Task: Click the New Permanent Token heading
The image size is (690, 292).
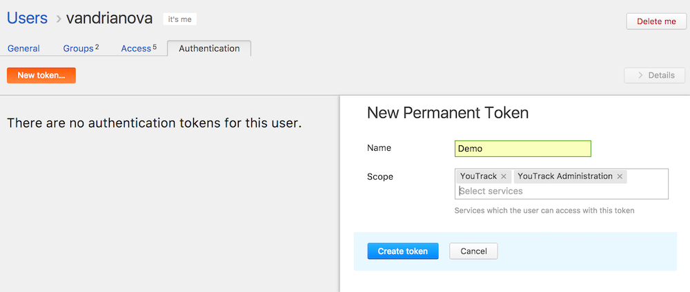Action: tap(448, 113)
